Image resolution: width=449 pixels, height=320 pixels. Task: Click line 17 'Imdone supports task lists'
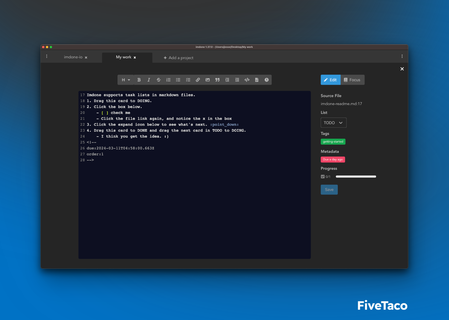point(141,95)
